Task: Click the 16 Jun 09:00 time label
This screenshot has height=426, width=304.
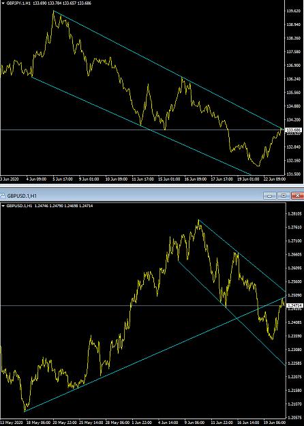Action: pos(197,179)
